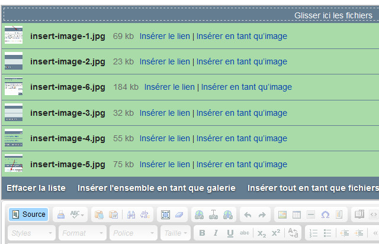379x244 pixels.
Task: Click the subscript icon
Action: 262,233
